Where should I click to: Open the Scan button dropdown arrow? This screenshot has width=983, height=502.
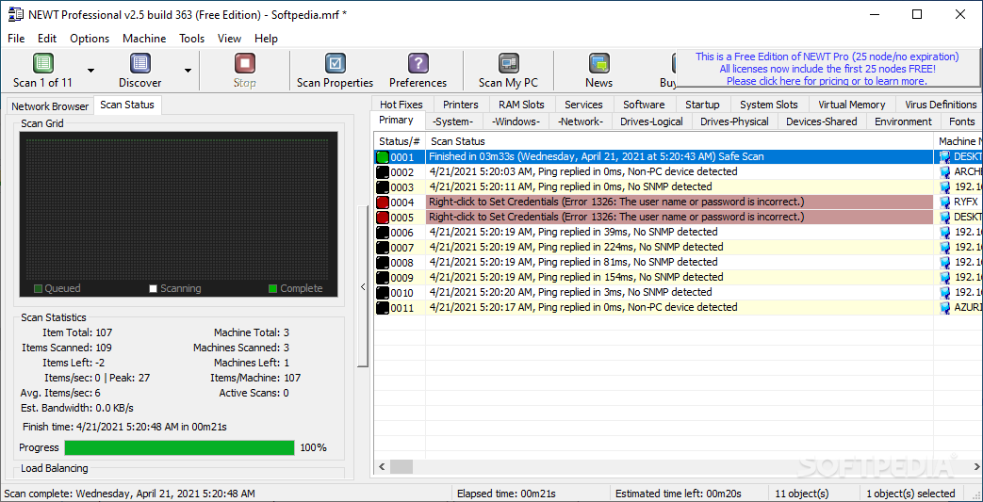[x=90, y=71]
